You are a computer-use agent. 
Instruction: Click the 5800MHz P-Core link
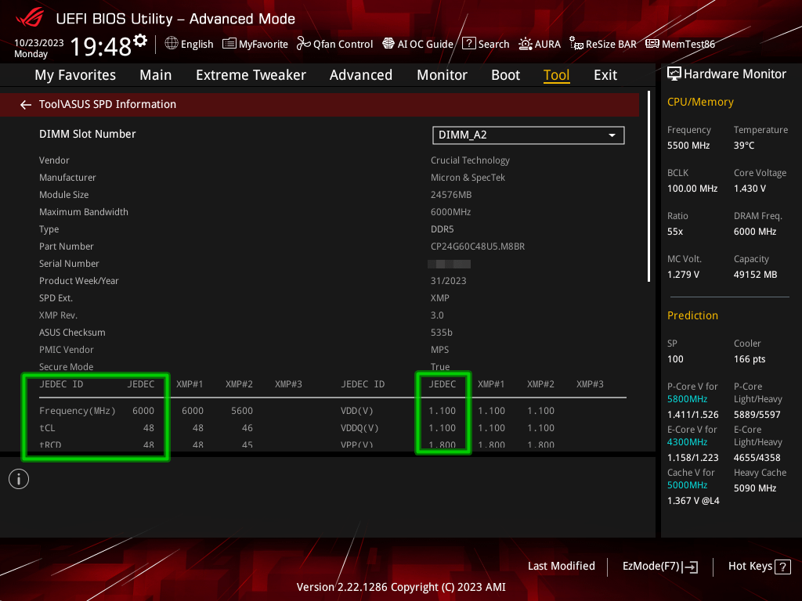pyautogui.click(x=688, y=399)
